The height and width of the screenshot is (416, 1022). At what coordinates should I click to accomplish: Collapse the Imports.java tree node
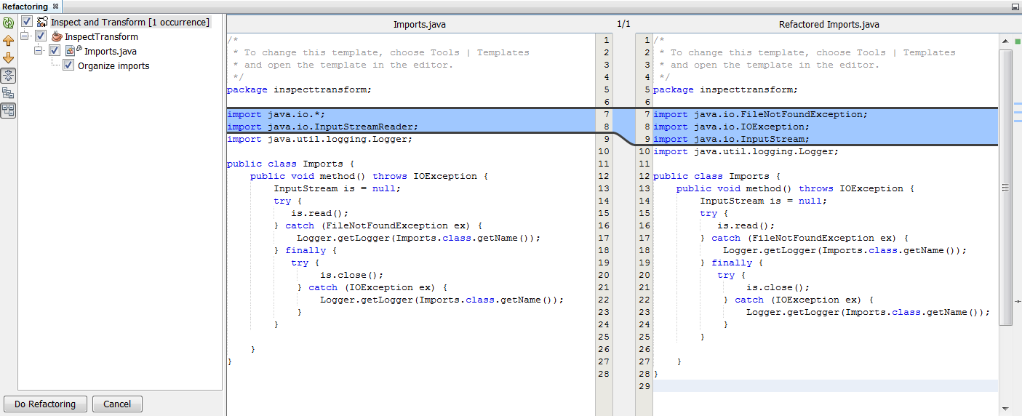coord(39,51)
